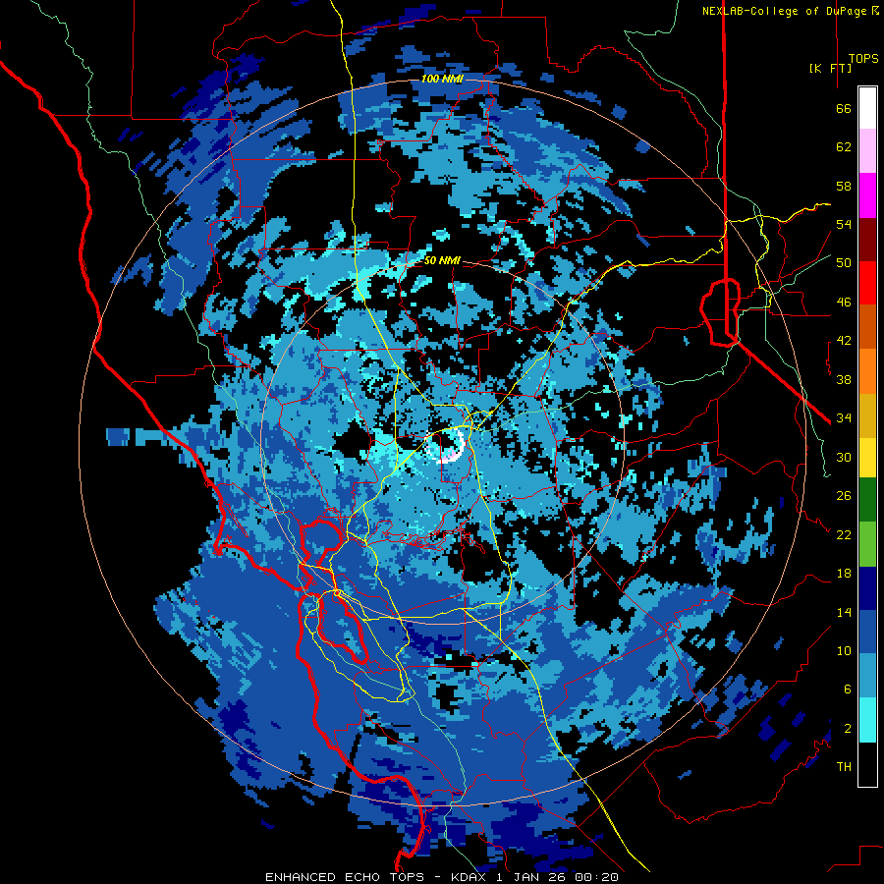Select the white legend color swatch

867,108
